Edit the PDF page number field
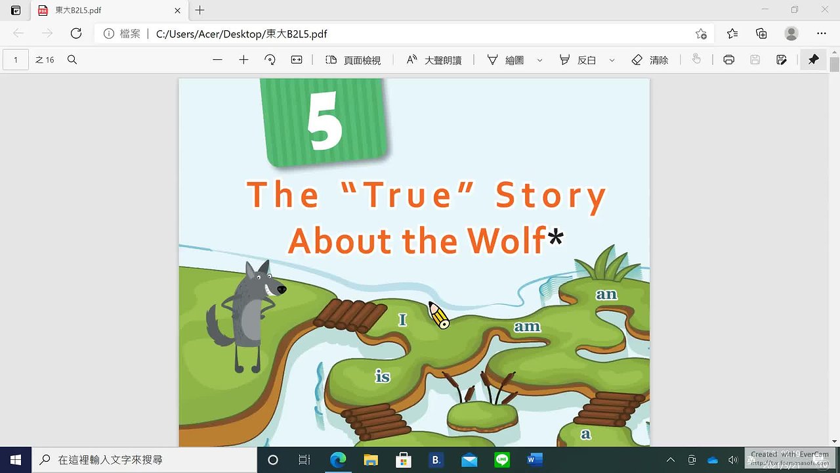 click(16, 60)
